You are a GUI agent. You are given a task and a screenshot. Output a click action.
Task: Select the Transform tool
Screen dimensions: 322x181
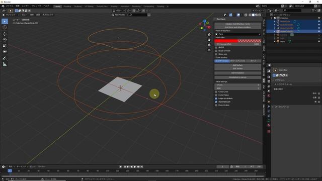[x=5, y=51]
